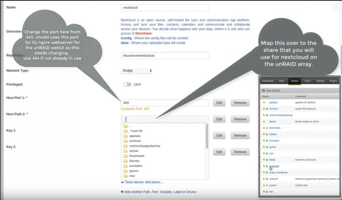This screenshot has height=200, width=342.
Task: Click the folder icon beside communityappsbackup in the path browser
Action: 126,146
